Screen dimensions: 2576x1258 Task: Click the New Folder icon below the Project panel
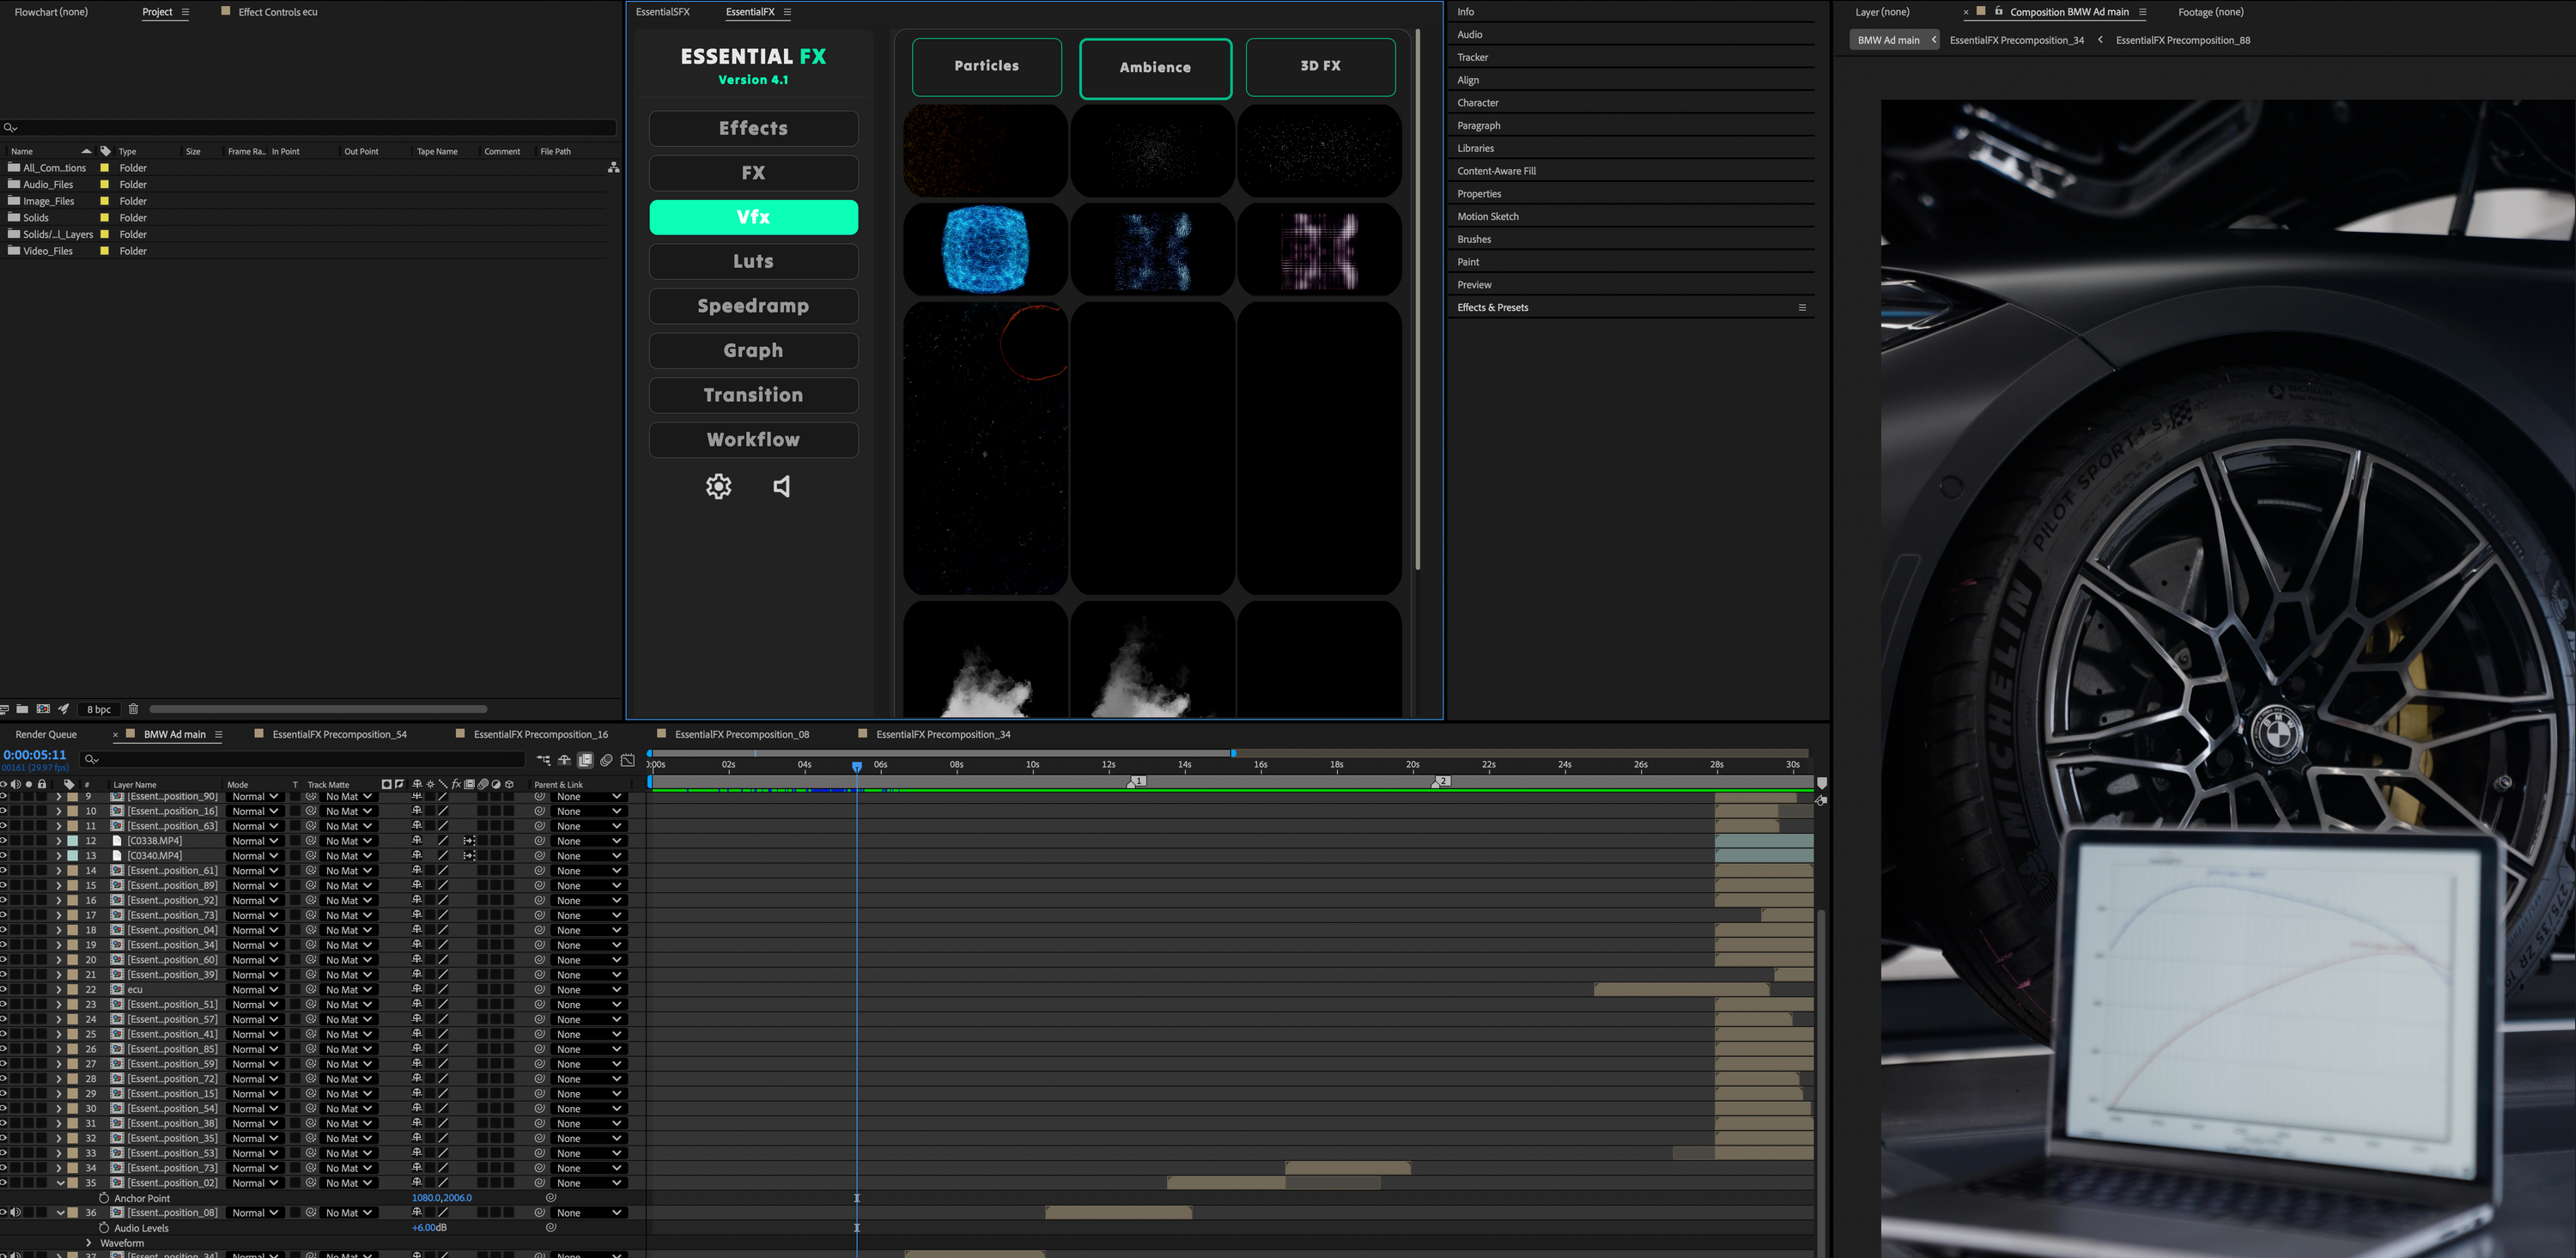pyautogui.click(x=23, y=709)
